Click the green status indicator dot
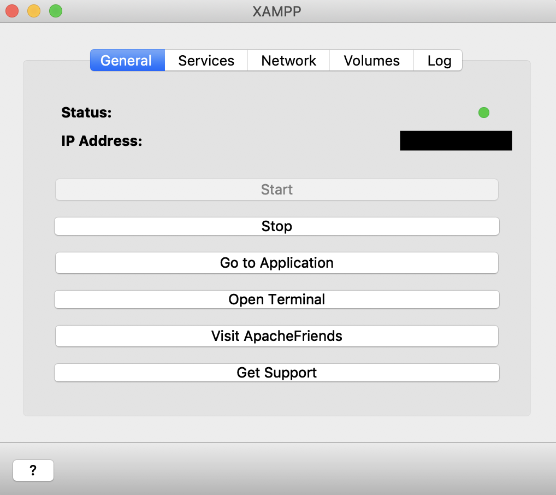The height and width of the screenshot is (495, 556). tap(484, 113)
